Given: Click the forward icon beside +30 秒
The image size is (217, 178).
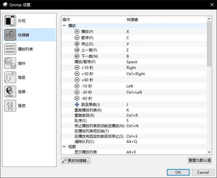Looking at the screenshot, I should tap(77, 74).
